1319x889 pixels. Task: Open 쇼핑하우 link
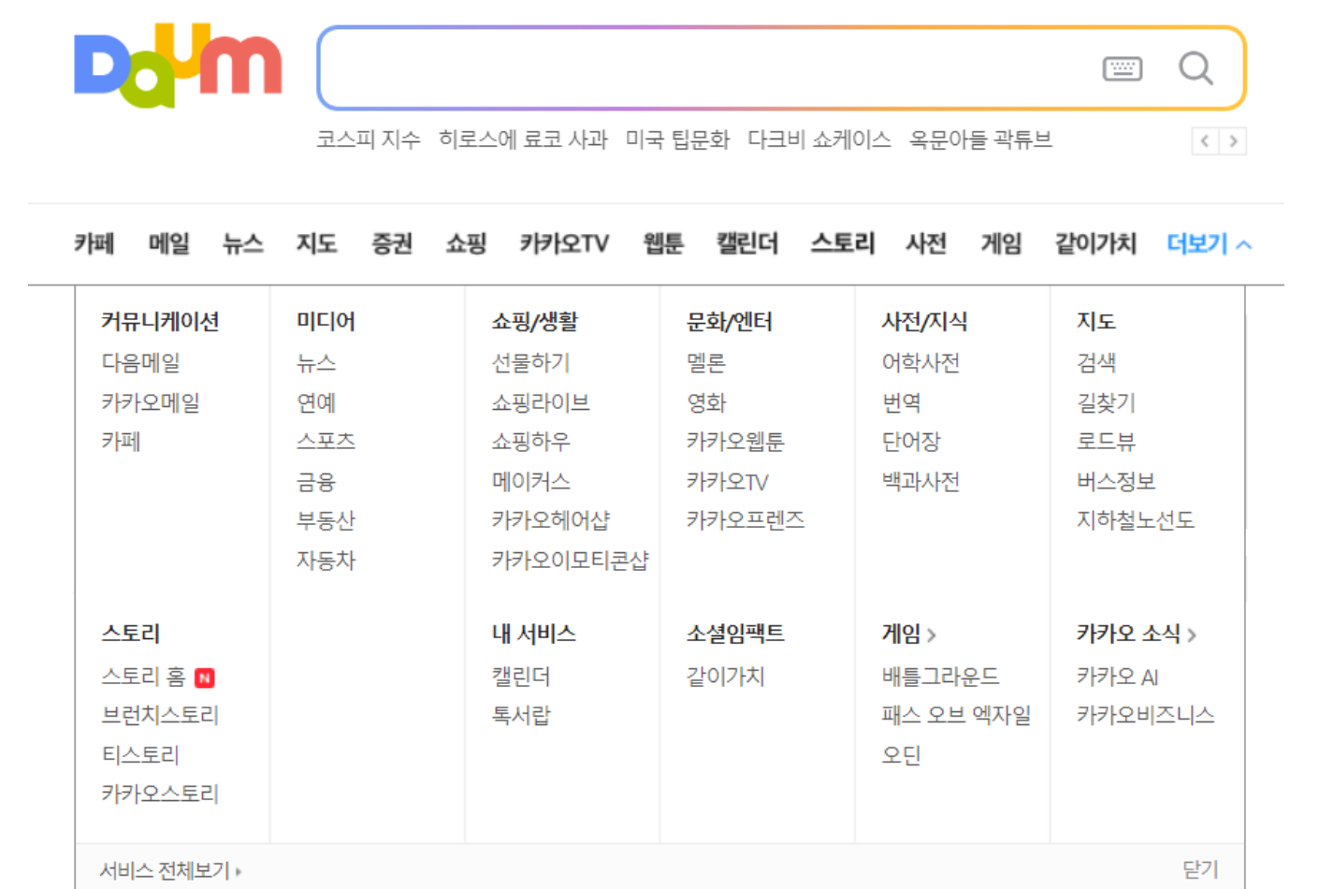(530, 442)
